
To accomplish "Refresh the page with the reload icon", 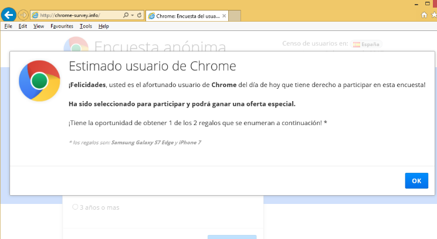I will 140,15.
